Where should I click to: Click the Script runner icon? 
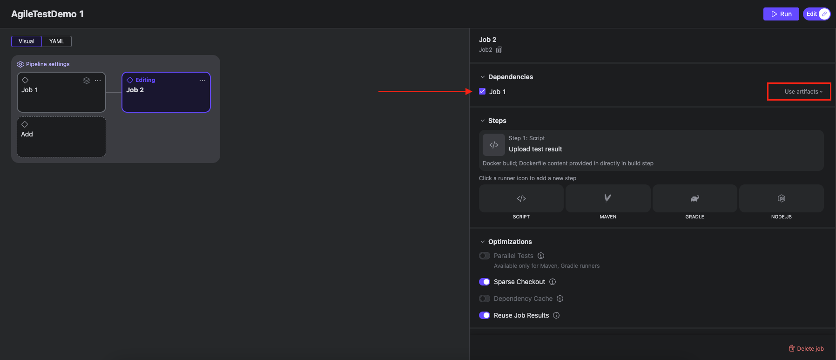[x=521, y=199]
